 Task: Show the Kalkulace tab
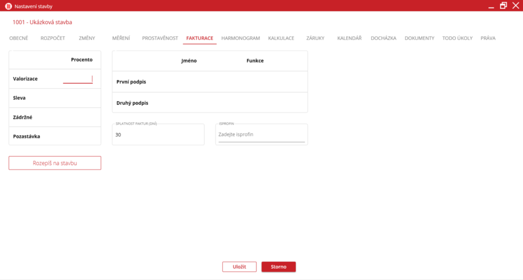pos(281,38)
